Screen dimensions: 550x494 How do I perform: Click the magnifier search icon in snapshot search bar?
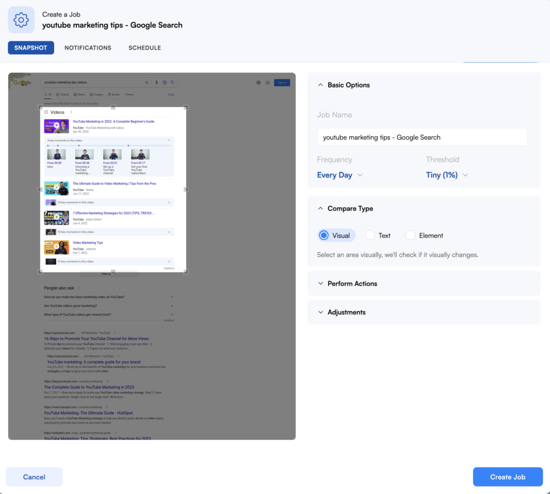[x=172, y=83]
